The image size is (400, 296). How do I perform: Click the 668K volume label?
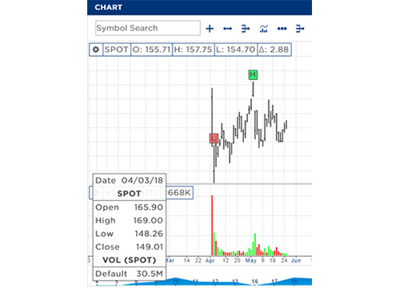pyautogui.click(x=179, y=192)
